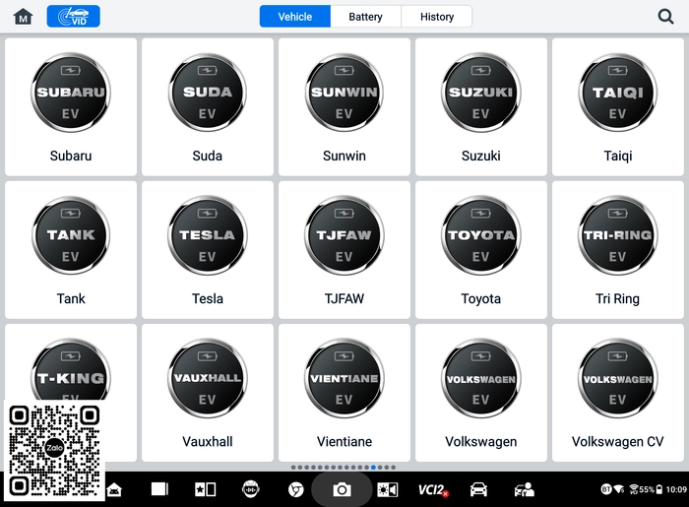Open the Tank EV badge

point(71,235)
